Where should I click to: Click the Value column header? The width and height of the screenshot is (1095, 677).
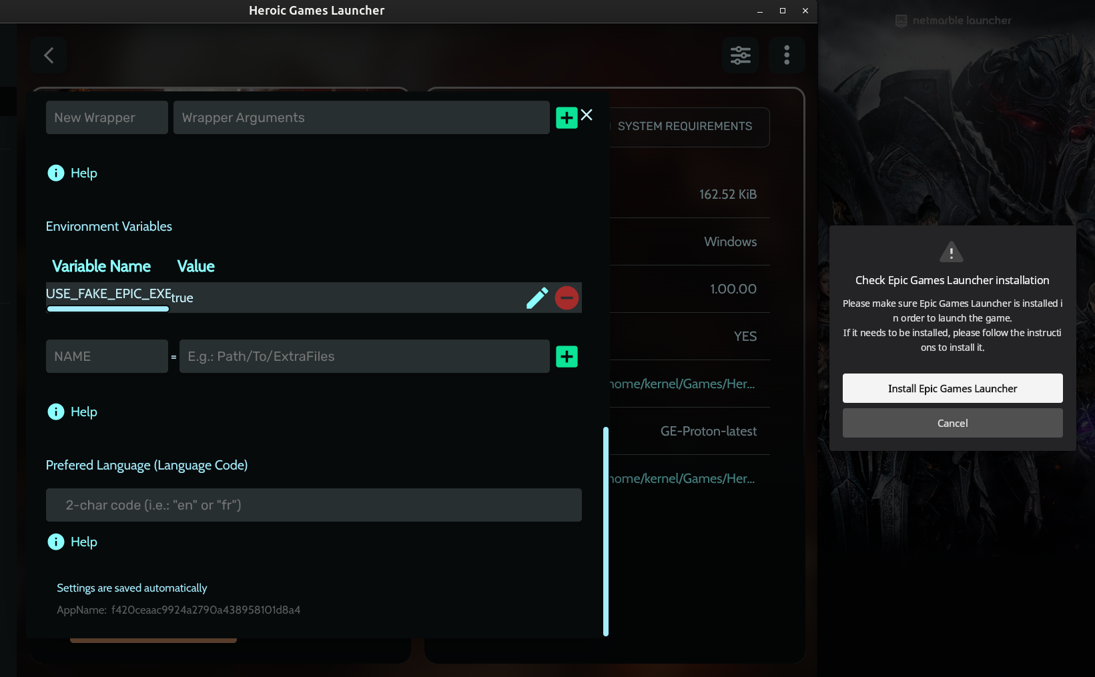pyautogui.click(x=196, y=267)
